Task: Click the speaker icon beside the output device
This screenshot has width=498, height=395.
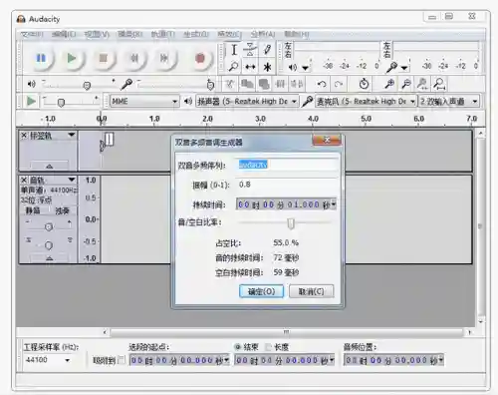Action: pos(188,101)
